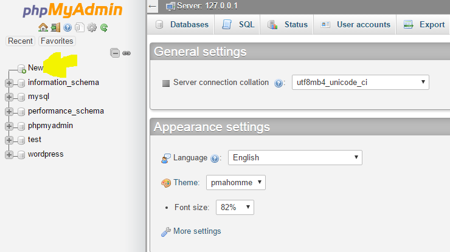Image resolution: width=450 pixels, height=252 pixels.
Task: Click the phpMyAdmin logo
Action: point(72,10)
